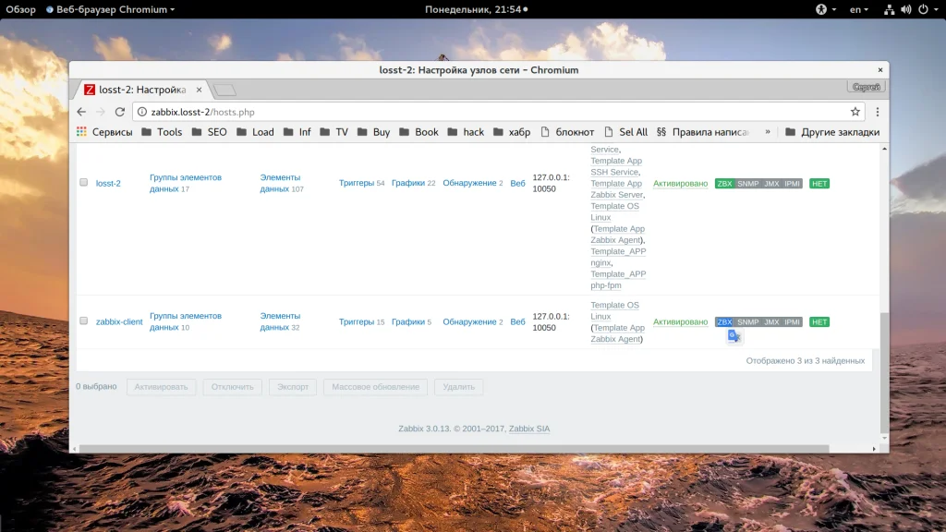
Task: Focus the address bar with zabbix.losst-2/hosts.php
Action: [x=462, y=112]
